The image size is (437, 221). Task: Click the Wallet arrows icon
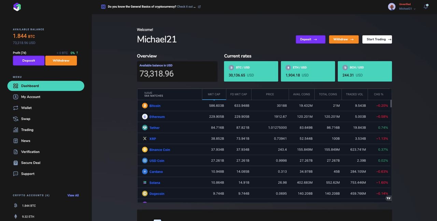tap(16, 108)
